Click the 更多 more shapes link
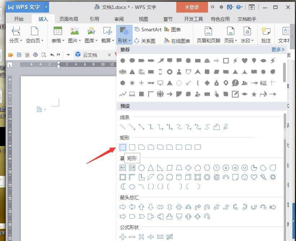Screen dimensions: 296x241 tap(277, 49)
